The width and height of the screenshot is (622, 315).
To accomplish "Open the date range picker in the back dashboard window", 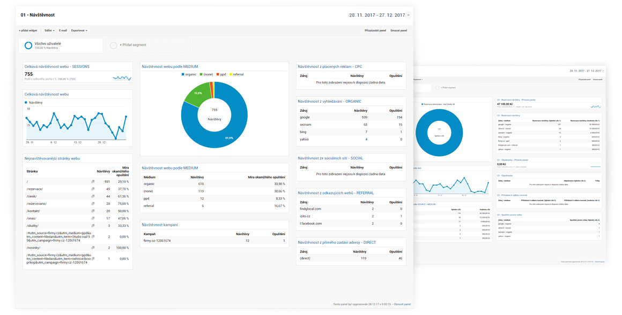I will [587, 71].
